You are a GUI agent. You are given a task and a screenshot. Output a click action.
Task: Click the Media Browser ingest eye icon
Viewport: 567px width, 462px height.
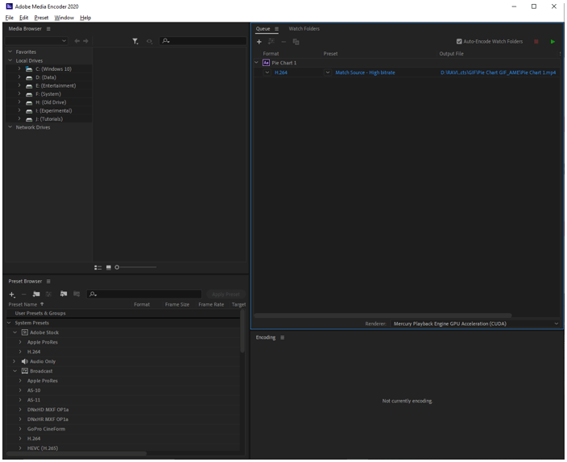click(149, 41)
